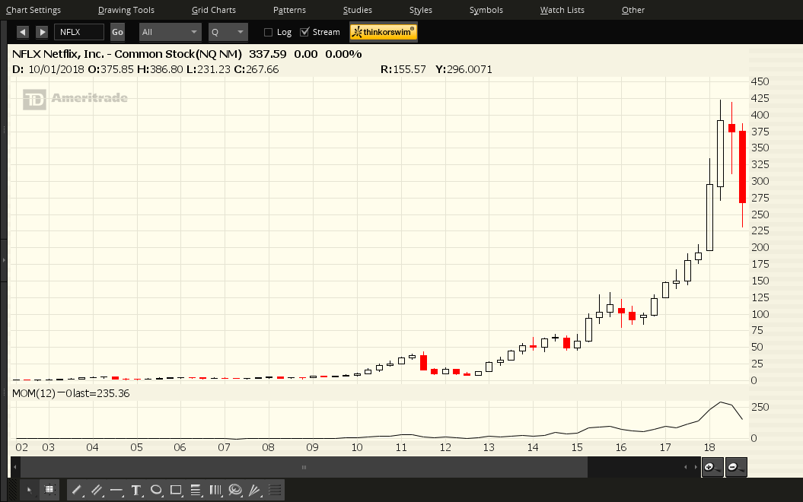803x502 pixels.
Task: Click the 18 year label on time axis
Action: point(709,448)
